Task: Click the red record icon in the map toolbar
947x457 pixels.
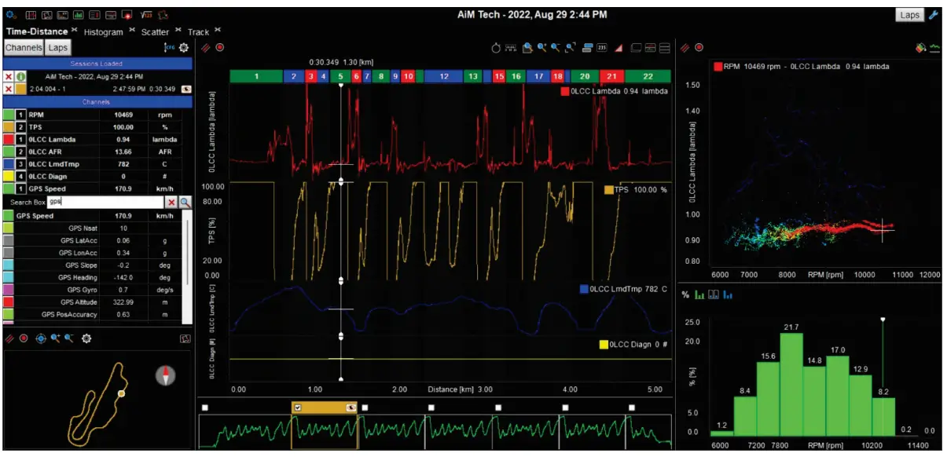Action: coord(24,338)
